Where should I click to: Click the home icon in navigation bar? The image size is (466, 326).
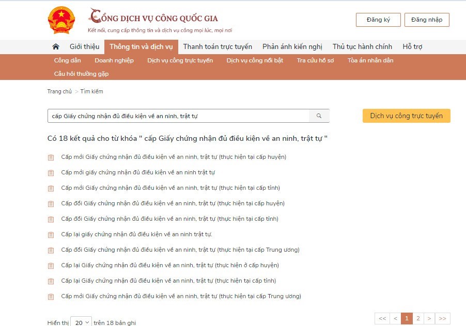(56, 46)
